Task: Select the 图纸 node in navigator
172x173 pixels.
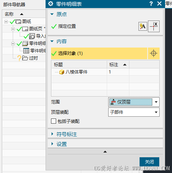Action: click(x=27, y=22)
